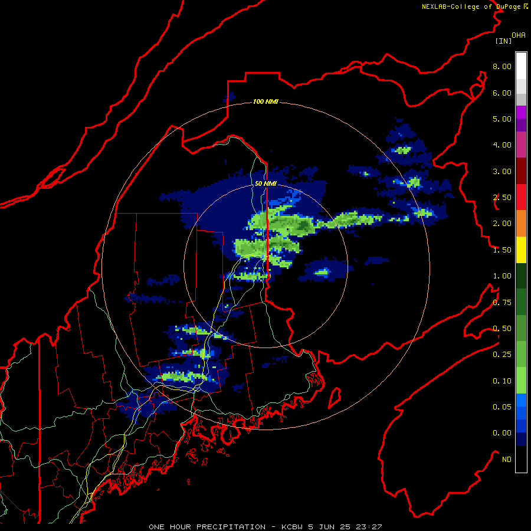This screenshot has height=531, width=531.
Task: Click the 0.00 legend value
Action: (502, 433)
